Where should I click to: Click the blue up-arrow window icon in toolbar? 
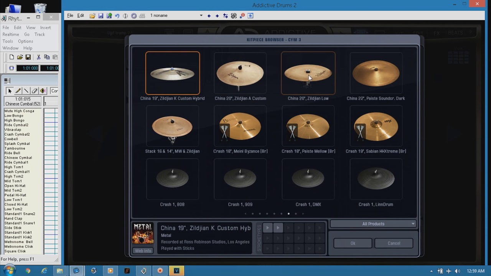pos(250,16)
